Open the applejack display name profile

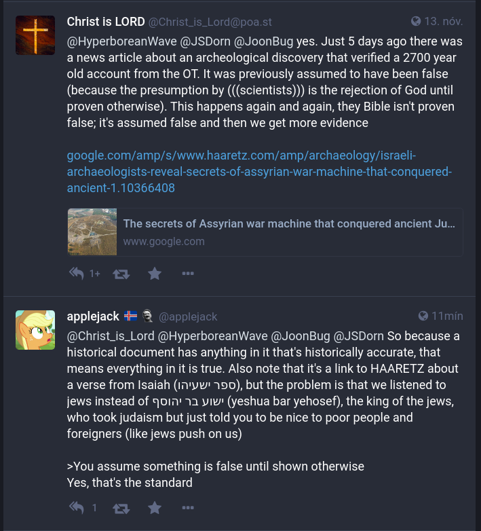(92, 316)
